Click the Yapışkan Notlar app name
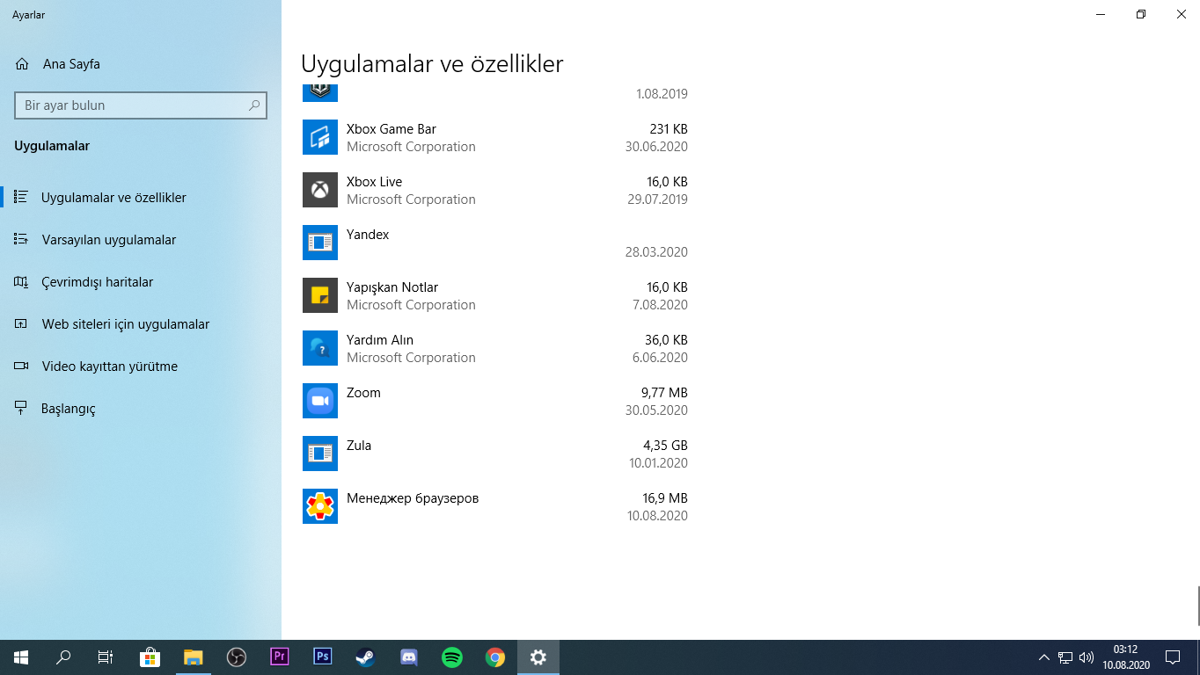Image resolution: width=1200 pixels, height=675 pixels. 392,287
